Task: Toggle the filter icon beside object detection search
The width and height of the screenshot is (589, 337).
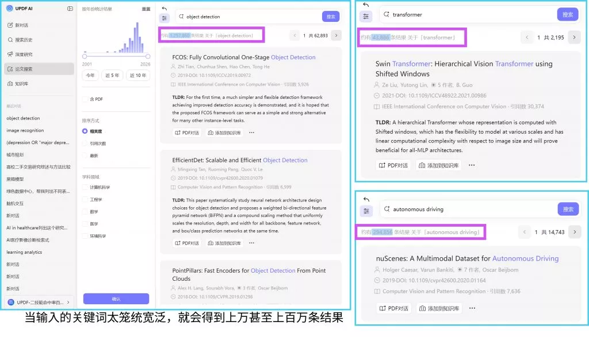Action: (x=164, y=17)
